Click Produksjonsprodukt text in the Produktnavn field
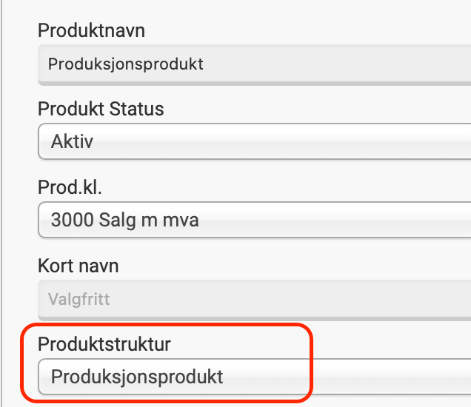Viewport: 471px width, 407px height. 125,64
